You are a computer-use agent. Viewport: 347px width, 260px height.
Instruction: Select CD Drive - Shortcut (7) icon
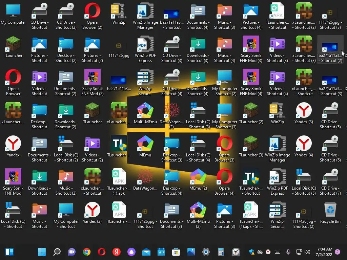pyautogui.click(x=330, y=181)
